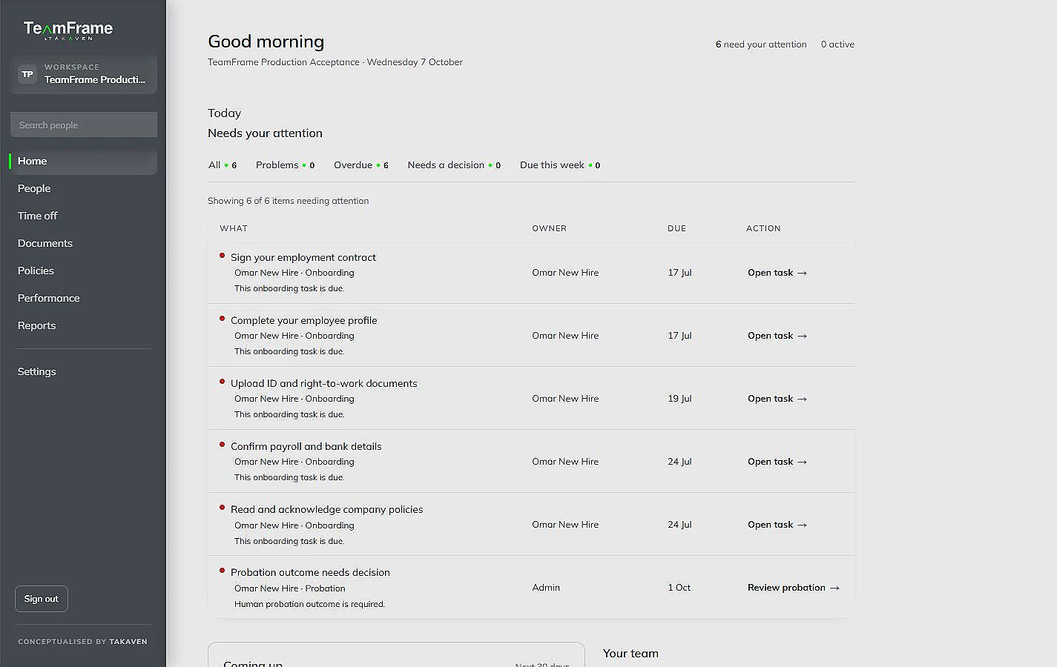
Task: Open task for Complete your employee profile
Action: pos(777,336)
